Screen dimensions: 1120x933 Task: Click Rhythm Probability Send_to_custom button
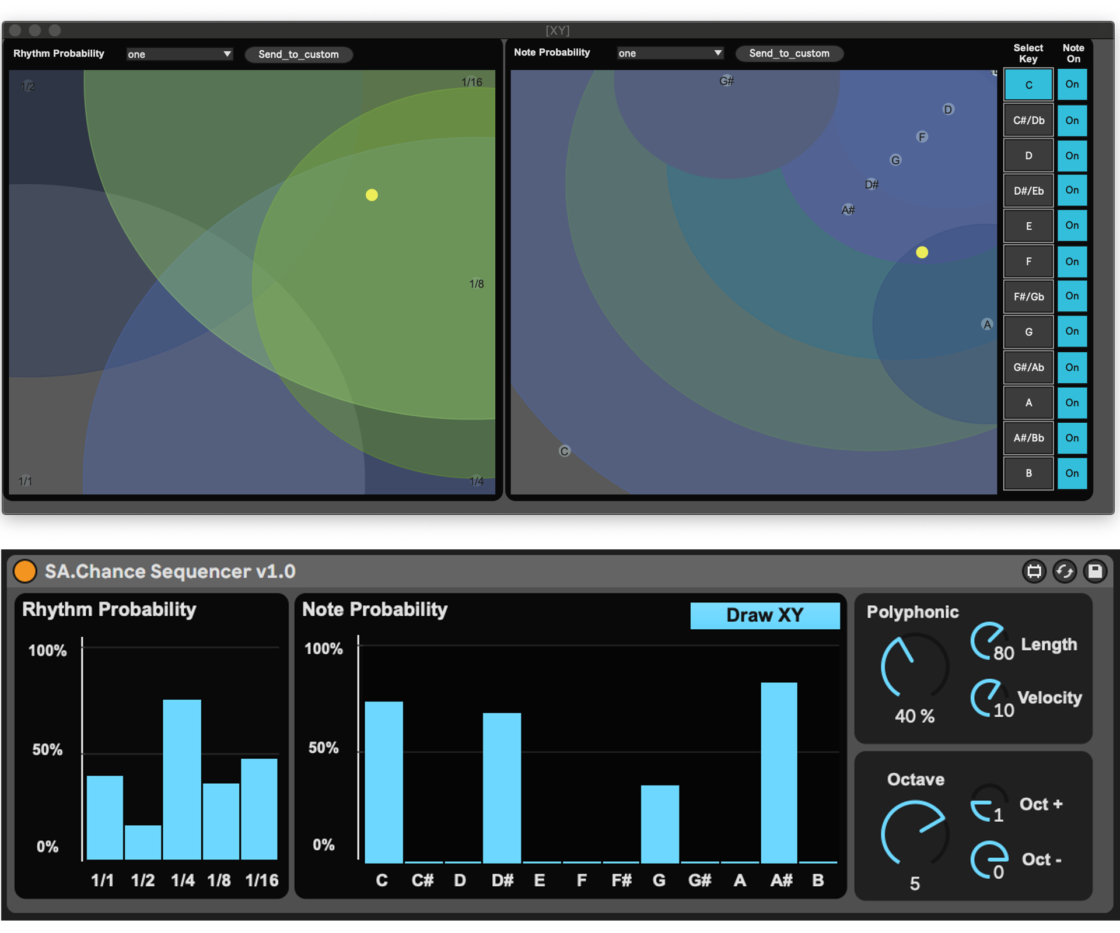click(x=298, y=54)
